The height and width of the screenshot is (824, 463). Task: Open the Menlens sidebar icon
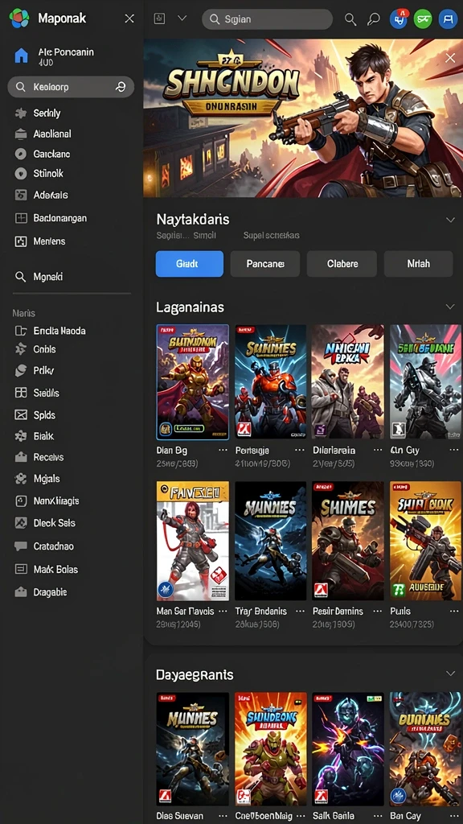20,241
